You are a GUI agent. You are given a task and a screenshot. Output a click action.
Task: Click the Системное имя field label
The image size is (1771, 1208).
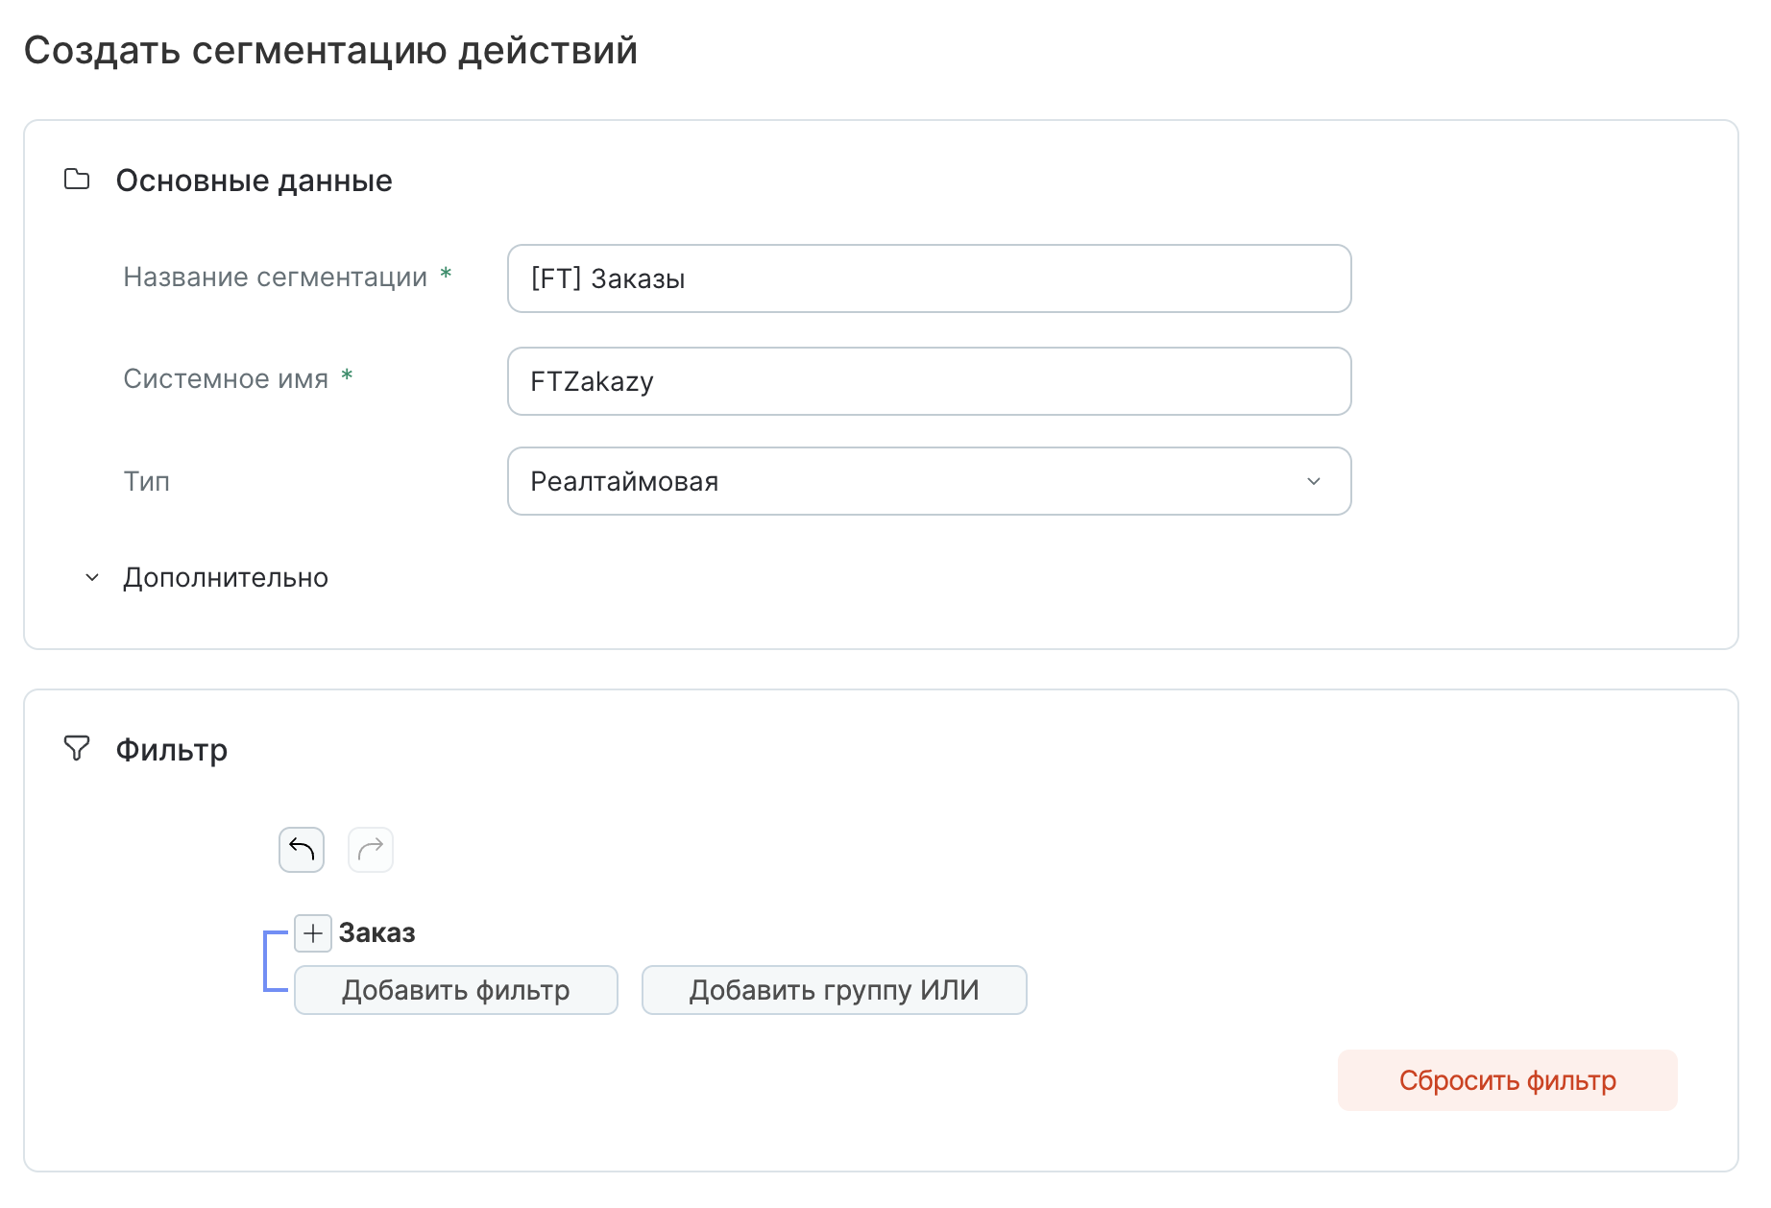[x=226, y=379]
